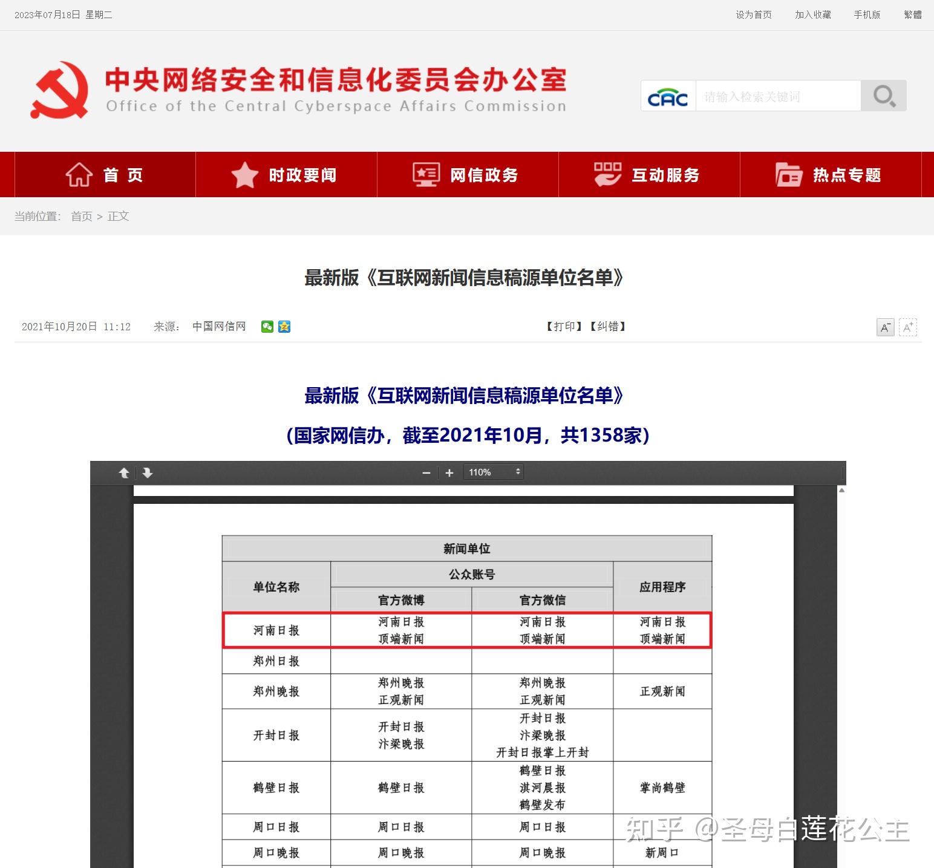This screenshot has width=934, height=868.
Task: Increase article font size (A+)
Action: tap(908, 327)
